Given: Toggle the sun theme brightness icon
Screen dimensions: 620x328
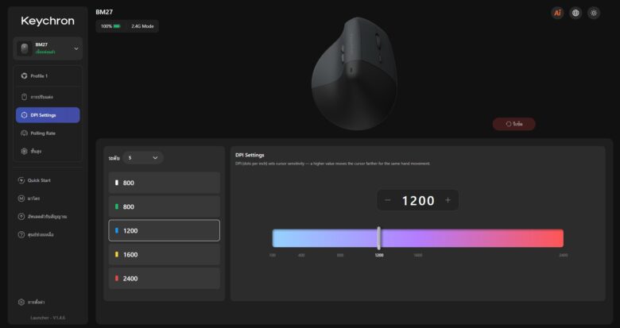Looking at the screenshot, I should point(594,13).
